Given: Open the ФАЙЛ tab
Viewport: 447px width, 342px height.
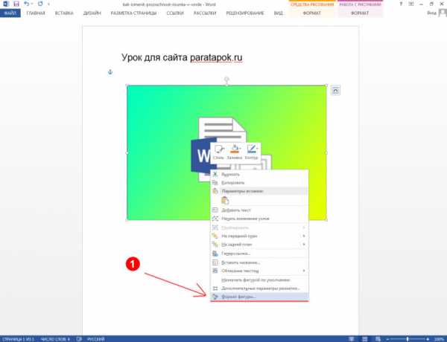Looking at the screenshot, I should click(x=10, y=13).
